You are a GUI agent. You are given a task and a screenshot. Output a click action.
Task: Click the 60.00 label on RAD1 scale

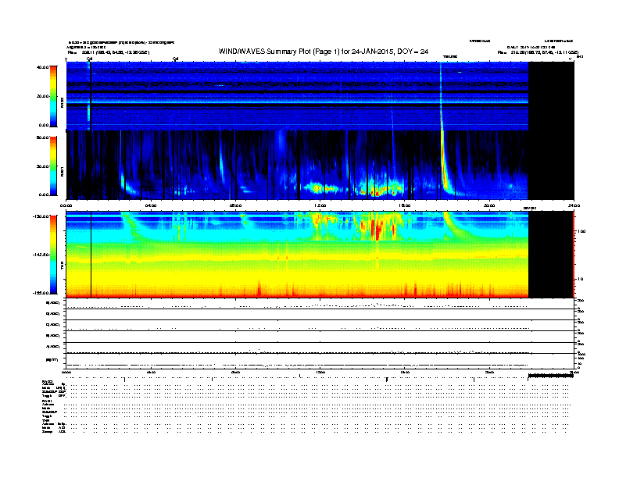[43, 137]
